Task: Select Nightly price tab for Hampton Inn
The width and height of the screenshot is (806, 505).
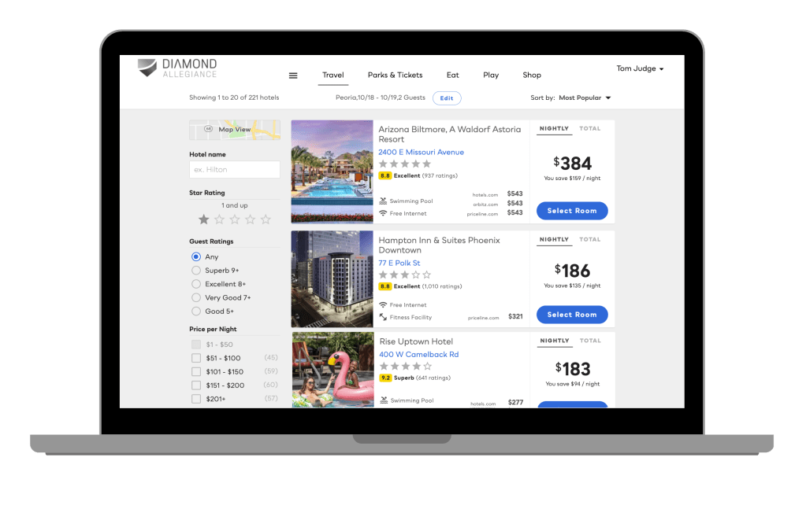Action: pos(554,240)
